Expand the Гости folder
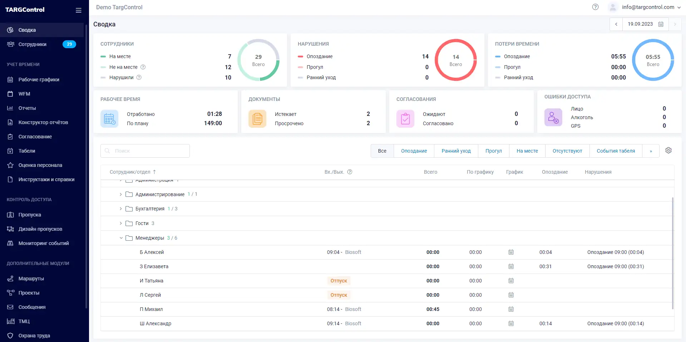The image size is (686, 342). (121, 223)
